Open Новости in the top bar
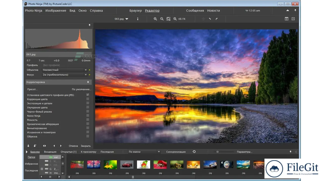The height and width of the screenshot is (181, 323). 213,11
